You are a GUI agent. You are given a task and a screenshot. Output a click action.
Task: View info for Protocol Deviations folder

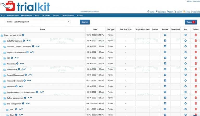(x=24, y=80)
